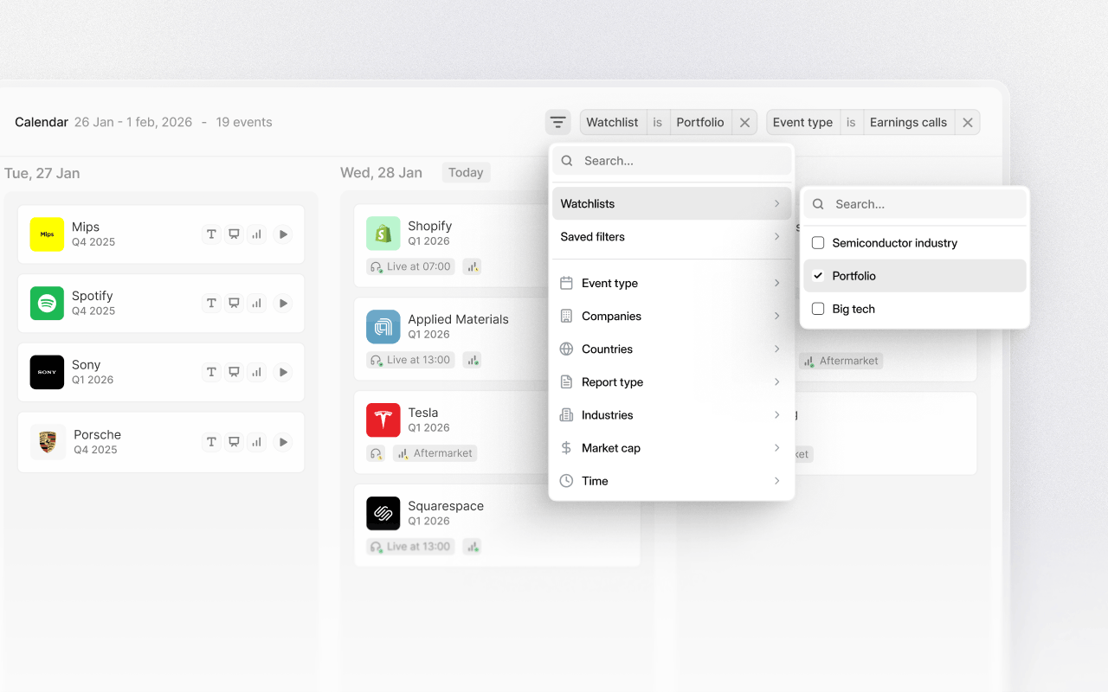Click the Applied Materials logo
This screenshot has width=1108, height=692.
tap(383, 327)
